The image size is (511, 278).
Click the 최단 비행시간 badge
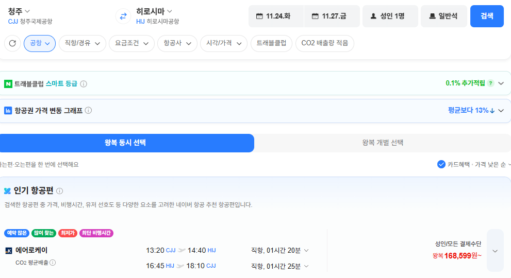coord(96,233)
